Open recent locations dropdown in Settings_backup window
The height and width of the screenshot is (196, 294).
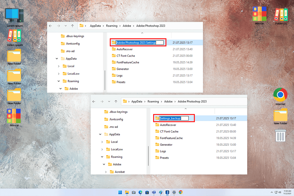[109, 101]
